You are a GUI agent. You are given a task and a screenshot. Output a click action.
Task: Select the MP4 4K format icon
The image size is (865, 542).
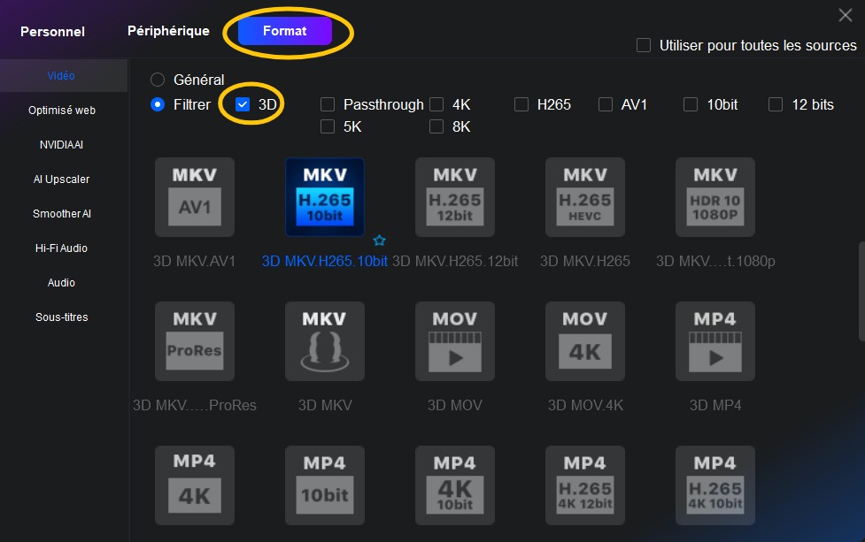click(x=195, y=485)
